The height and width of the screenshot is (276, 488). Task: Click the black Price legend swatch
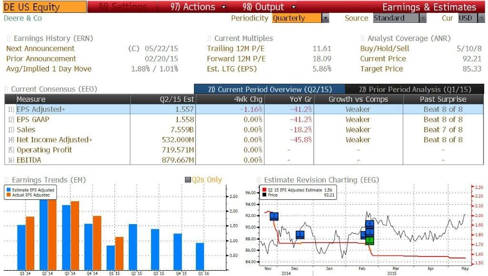pyautogui.click(x=264, y=195)
